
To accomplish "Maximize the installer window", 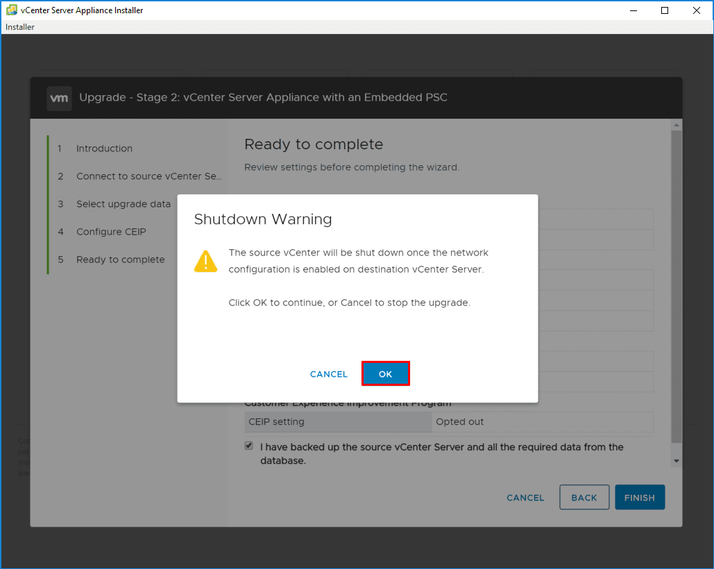I will click(x=665, y=10).
